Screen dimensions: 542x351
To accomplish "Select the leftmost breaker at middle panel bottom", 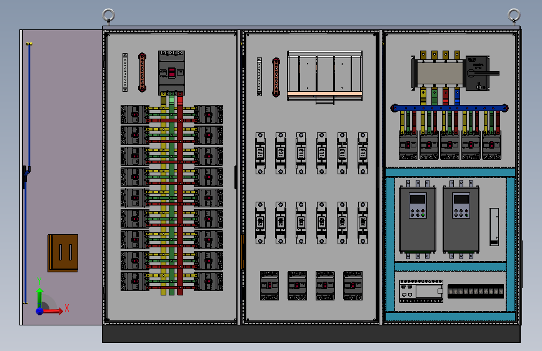I will coord(269,285).
